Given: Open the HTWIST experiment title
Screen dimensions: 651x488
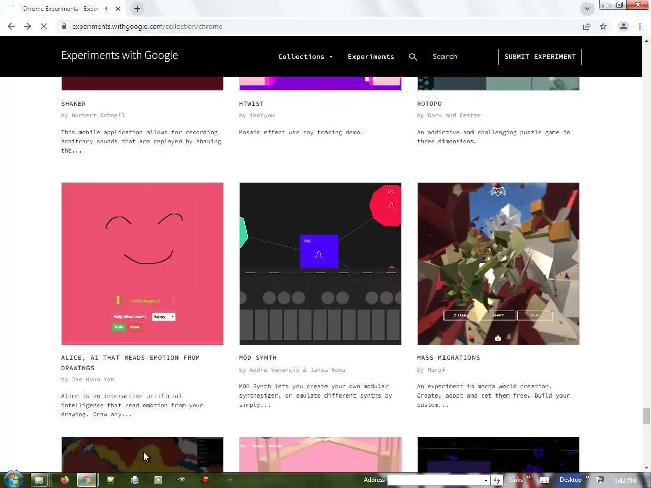Looking at the screenshot, I should (251, 104).
